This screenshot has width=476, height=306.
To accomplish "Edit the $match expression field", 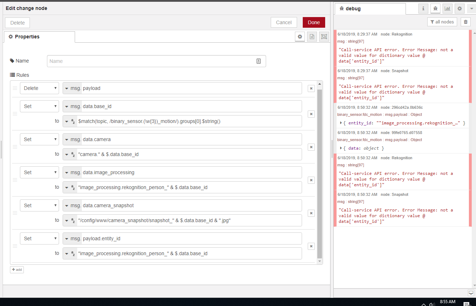I will pyautogui.click(x=190, y=121).
